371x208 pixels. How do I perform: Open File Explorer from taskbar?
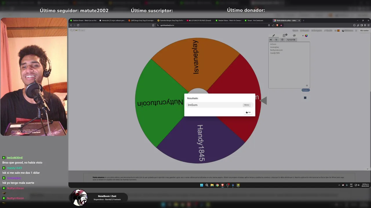coord(212,185)
